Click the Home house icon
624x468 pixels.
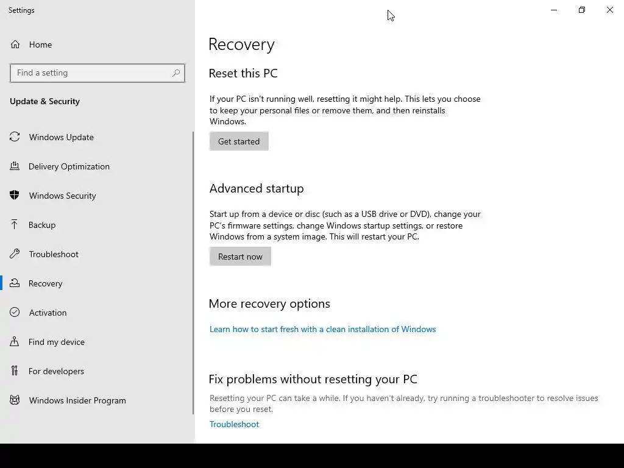click(x=15, y=44)
